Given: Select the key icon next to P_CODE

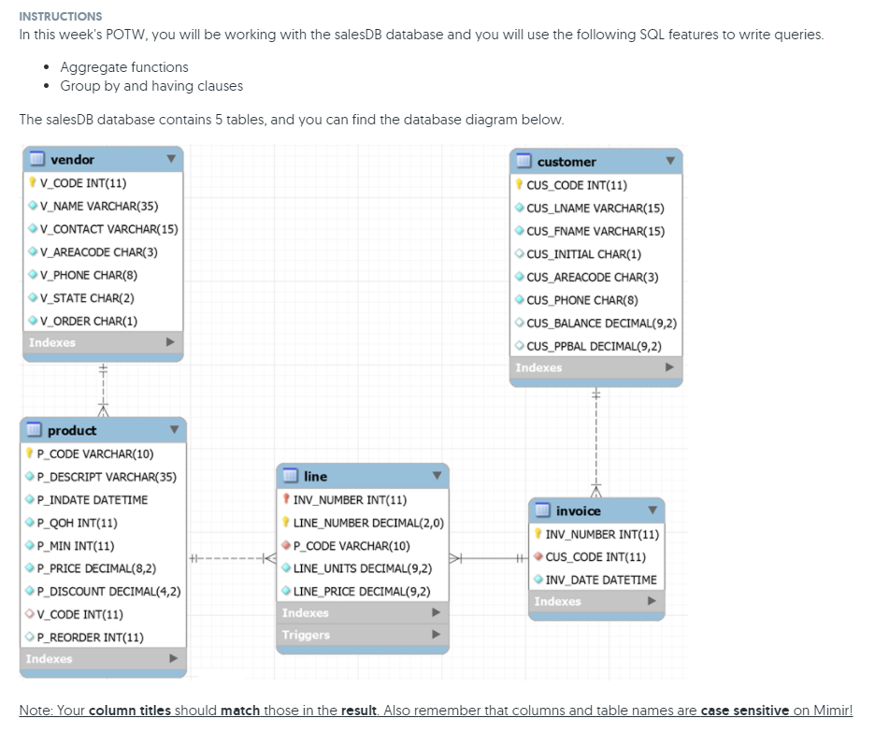Looking at the screenshot, I should [31, 453].
